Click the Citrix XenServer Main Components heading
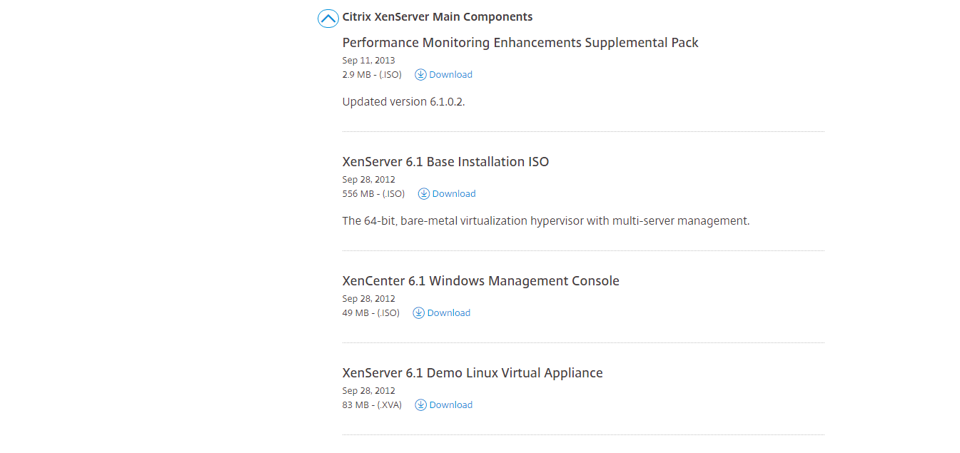960x453 pixels. point(437,16)
